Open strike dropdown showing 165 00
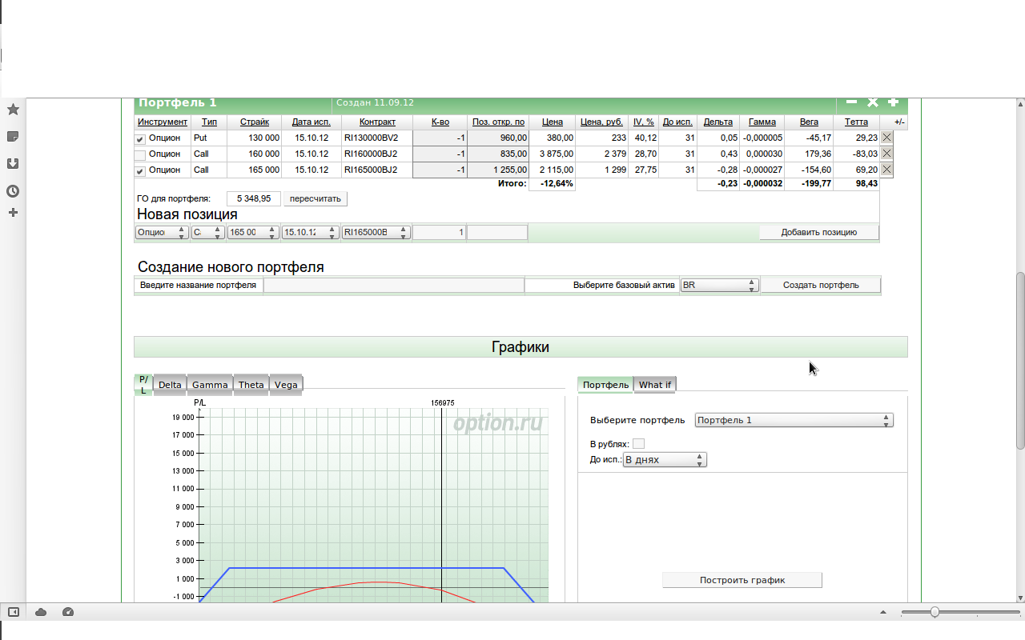The image size is (1025, 640). point(253,232)
